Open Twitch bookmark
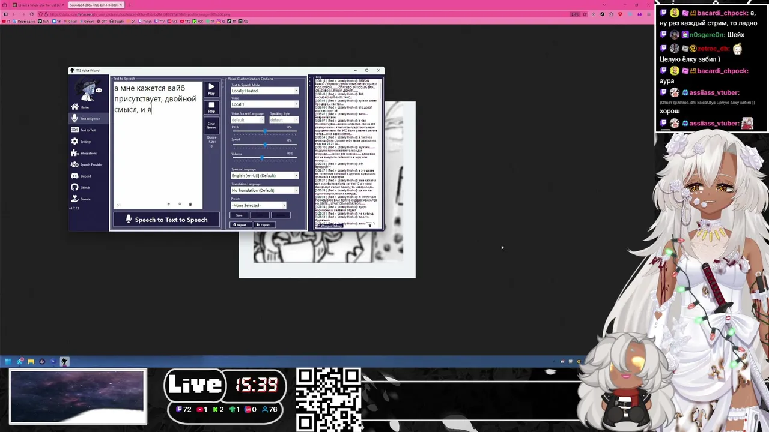Image resolution: width=769 pixels, height=432 pixels. (x=146, y=21)
